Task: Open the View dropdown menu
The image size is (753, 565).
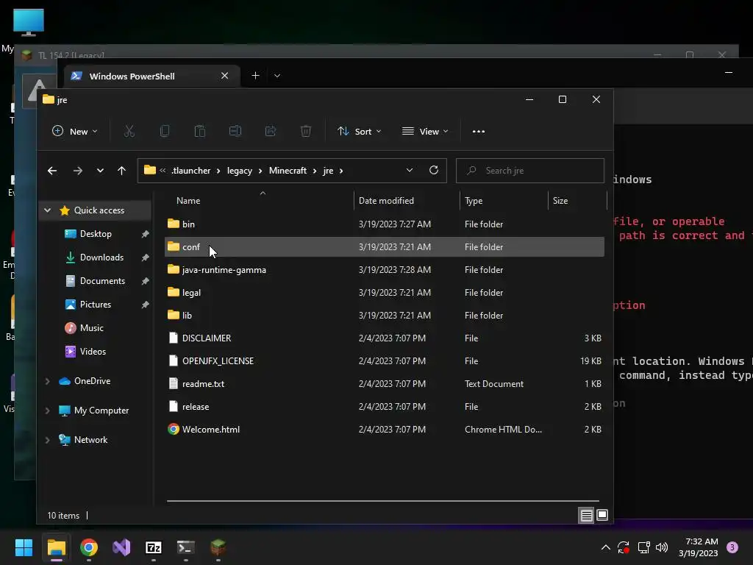Action: 425,131
